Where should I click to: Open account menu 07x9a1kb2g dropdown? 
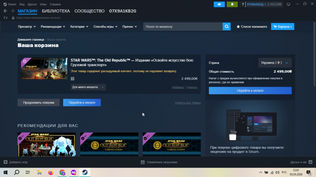pyautogui.click(x=256, y=4)
